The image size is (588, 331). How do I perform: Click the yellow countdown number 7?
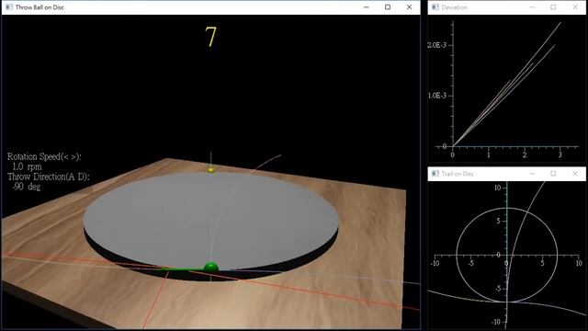pos(210,37)
